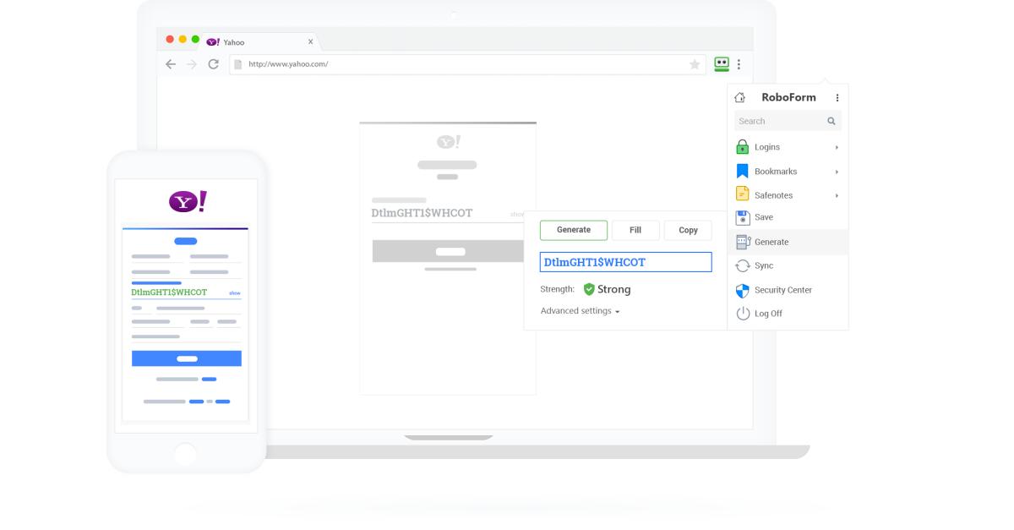Click the Sync icon in RoboForm panel
1014x530 pixels.
(744, 265)
